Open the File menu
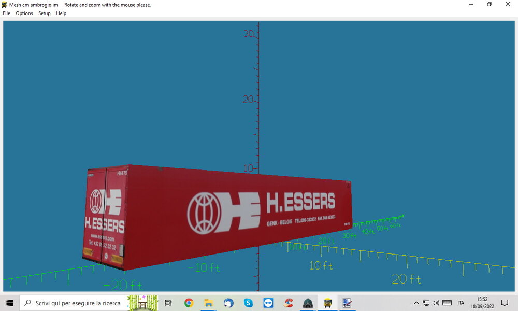The image size is (518, 311). click(x=6, y=13)
